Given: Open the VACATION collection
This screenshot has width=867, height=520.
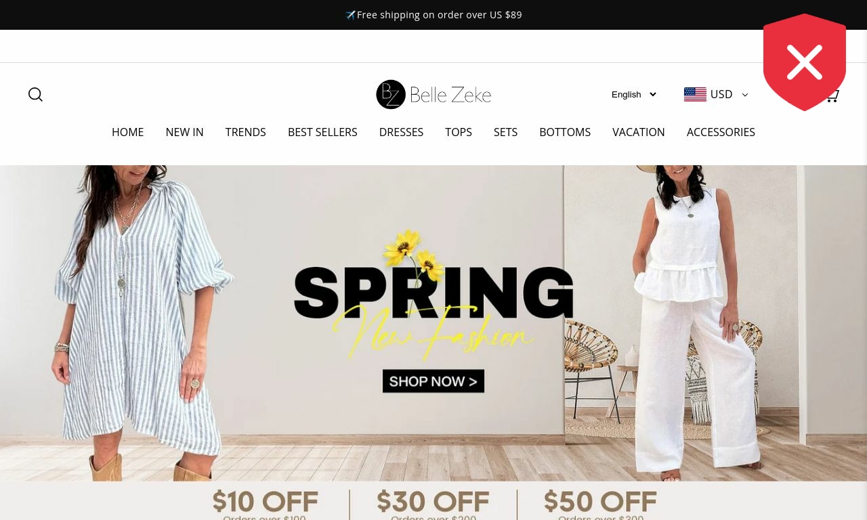Looking at the screenshot, I should click(x=639, y=132).
